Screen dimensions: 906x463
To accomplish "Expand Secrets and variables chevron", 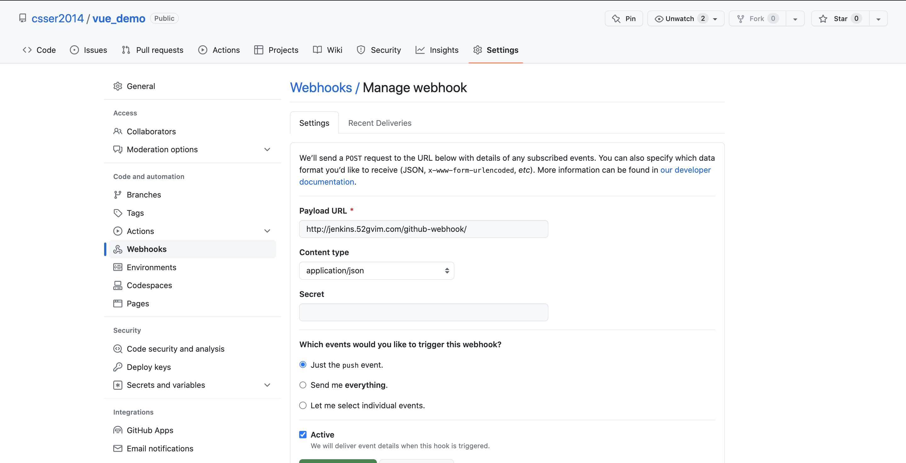I will (267, 385).
